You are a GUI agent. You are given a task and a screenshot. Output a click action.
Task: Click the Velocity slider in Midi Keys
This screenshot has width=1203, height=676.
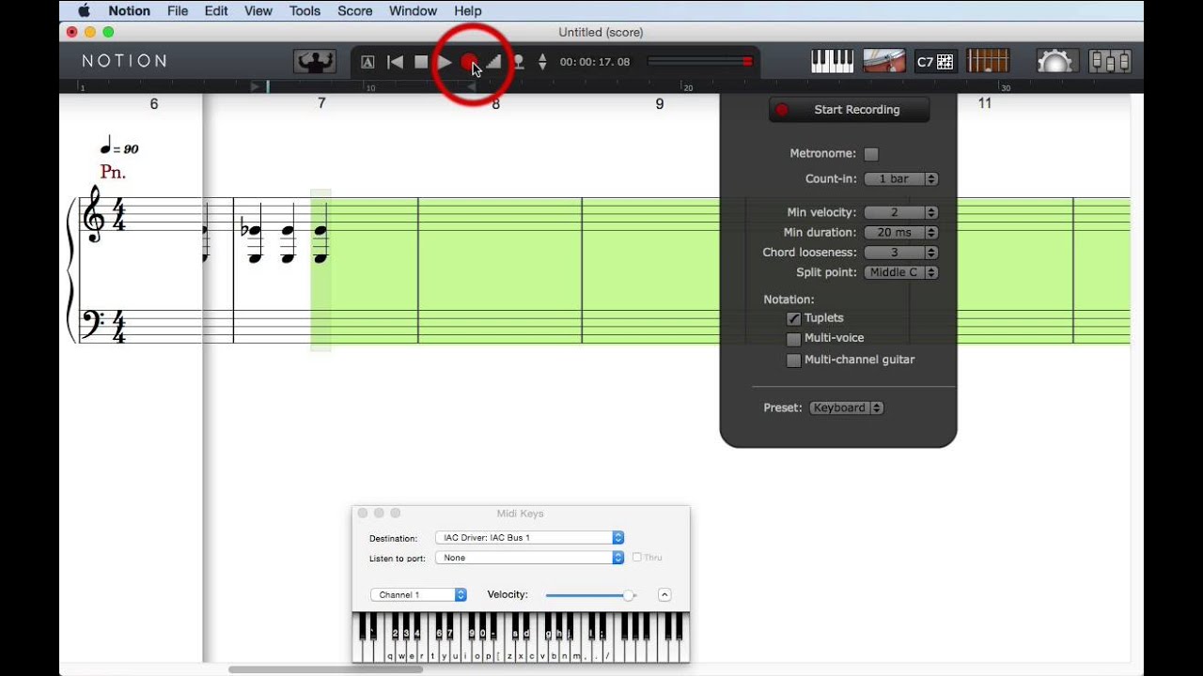(x=591, y=595)
